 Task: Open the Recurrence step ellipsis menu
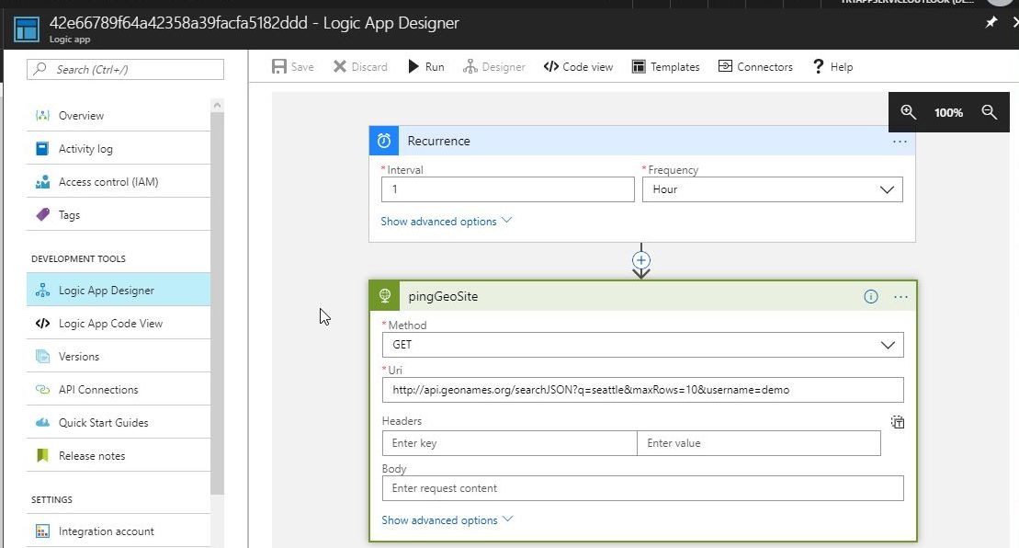900,142
